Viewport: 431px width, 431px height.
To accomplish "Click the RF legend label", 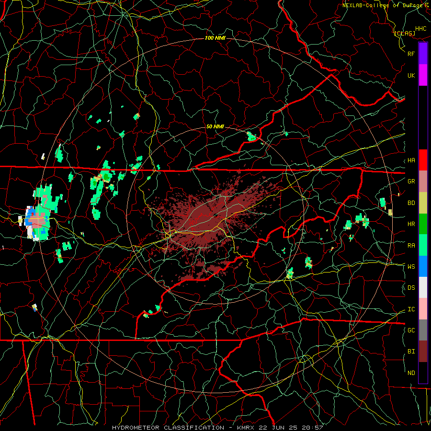I will click(411, 54).
